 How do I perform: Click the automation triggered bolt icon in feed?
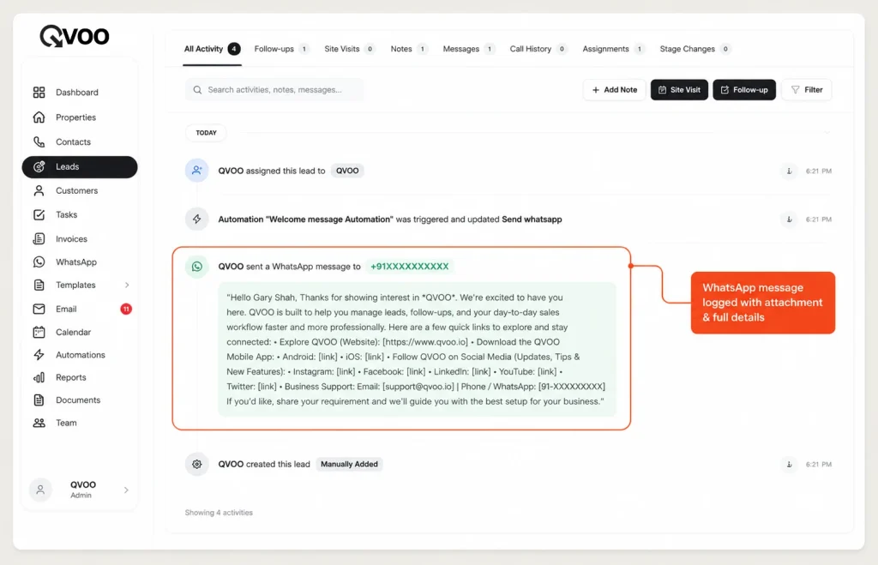pyautogui.click(x=196, y=219)
